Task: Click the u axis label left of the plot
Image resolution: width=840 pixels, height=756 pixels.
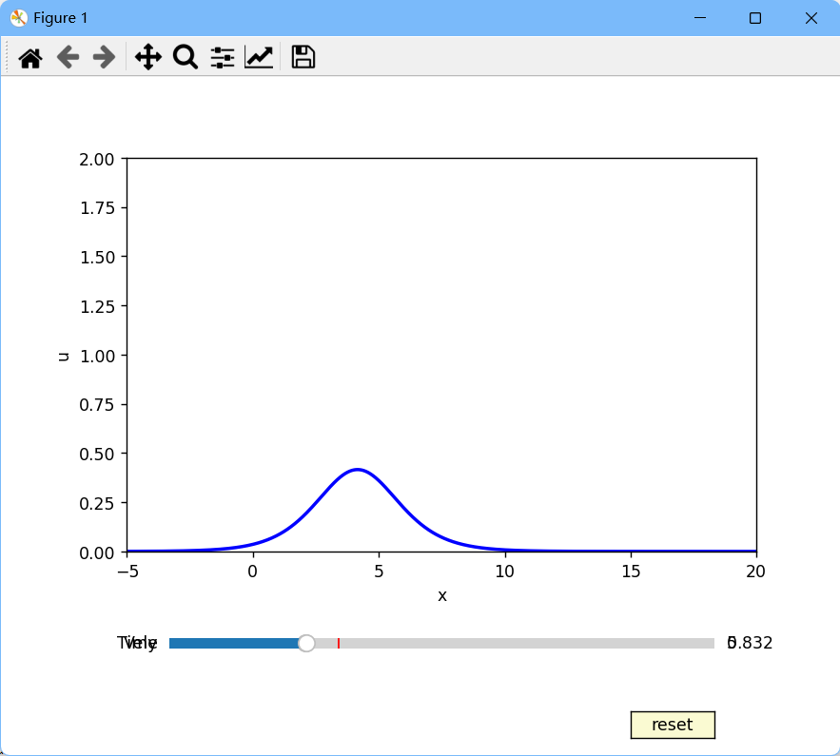Action: click(x=63, y=356)
